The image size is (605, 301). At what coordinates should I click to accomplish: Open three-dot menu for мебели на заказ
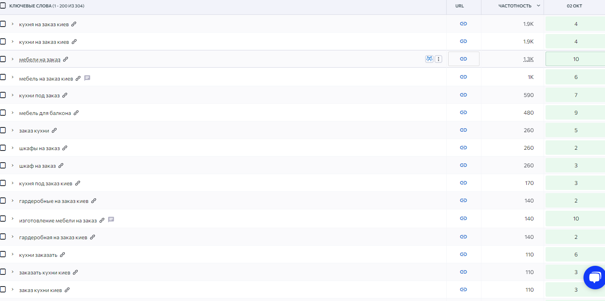tap(438, 59)
